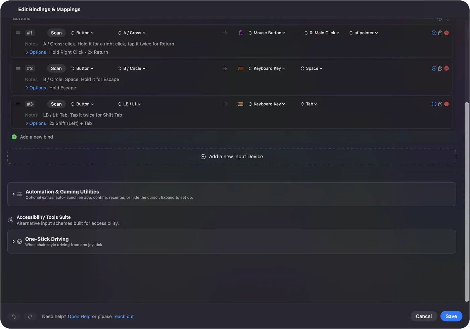
Task: Open the A / Cross input dropdown
Action: [x=132, y=33]
